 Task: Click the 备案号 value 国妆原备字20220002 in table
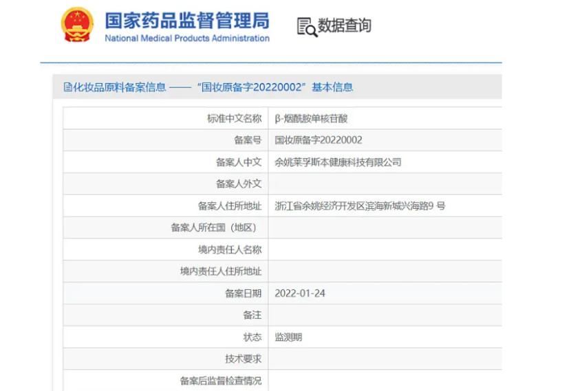[319, 140]
